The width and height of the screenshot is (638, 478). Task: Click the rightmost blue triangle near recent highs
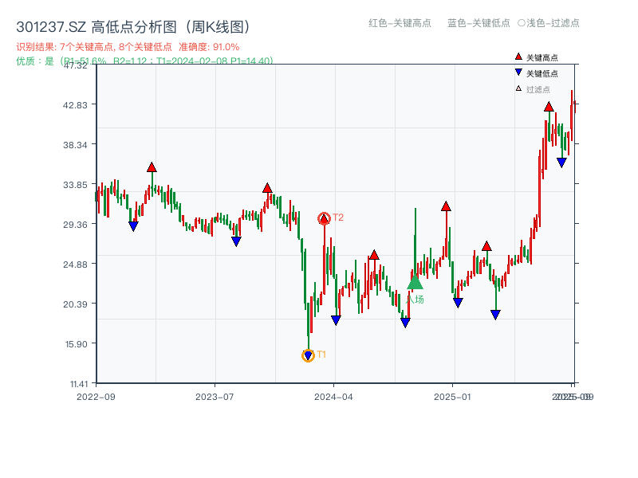(x=563, y=161)
